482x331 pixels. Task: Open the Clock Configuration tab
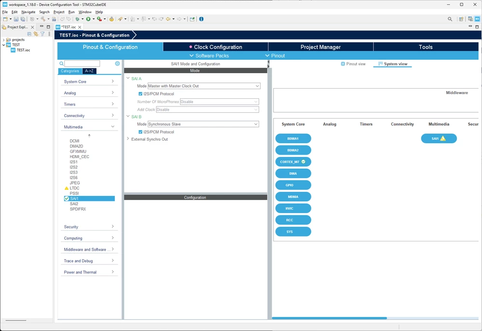(x=216, y=47)
